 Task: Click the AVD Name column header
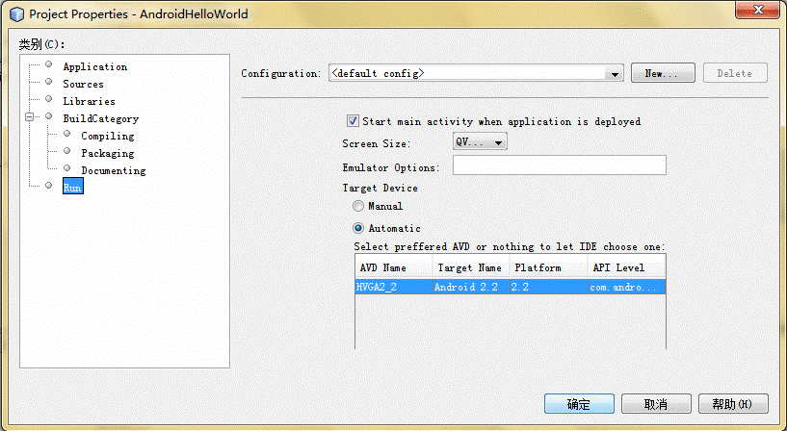pos(394,267)
